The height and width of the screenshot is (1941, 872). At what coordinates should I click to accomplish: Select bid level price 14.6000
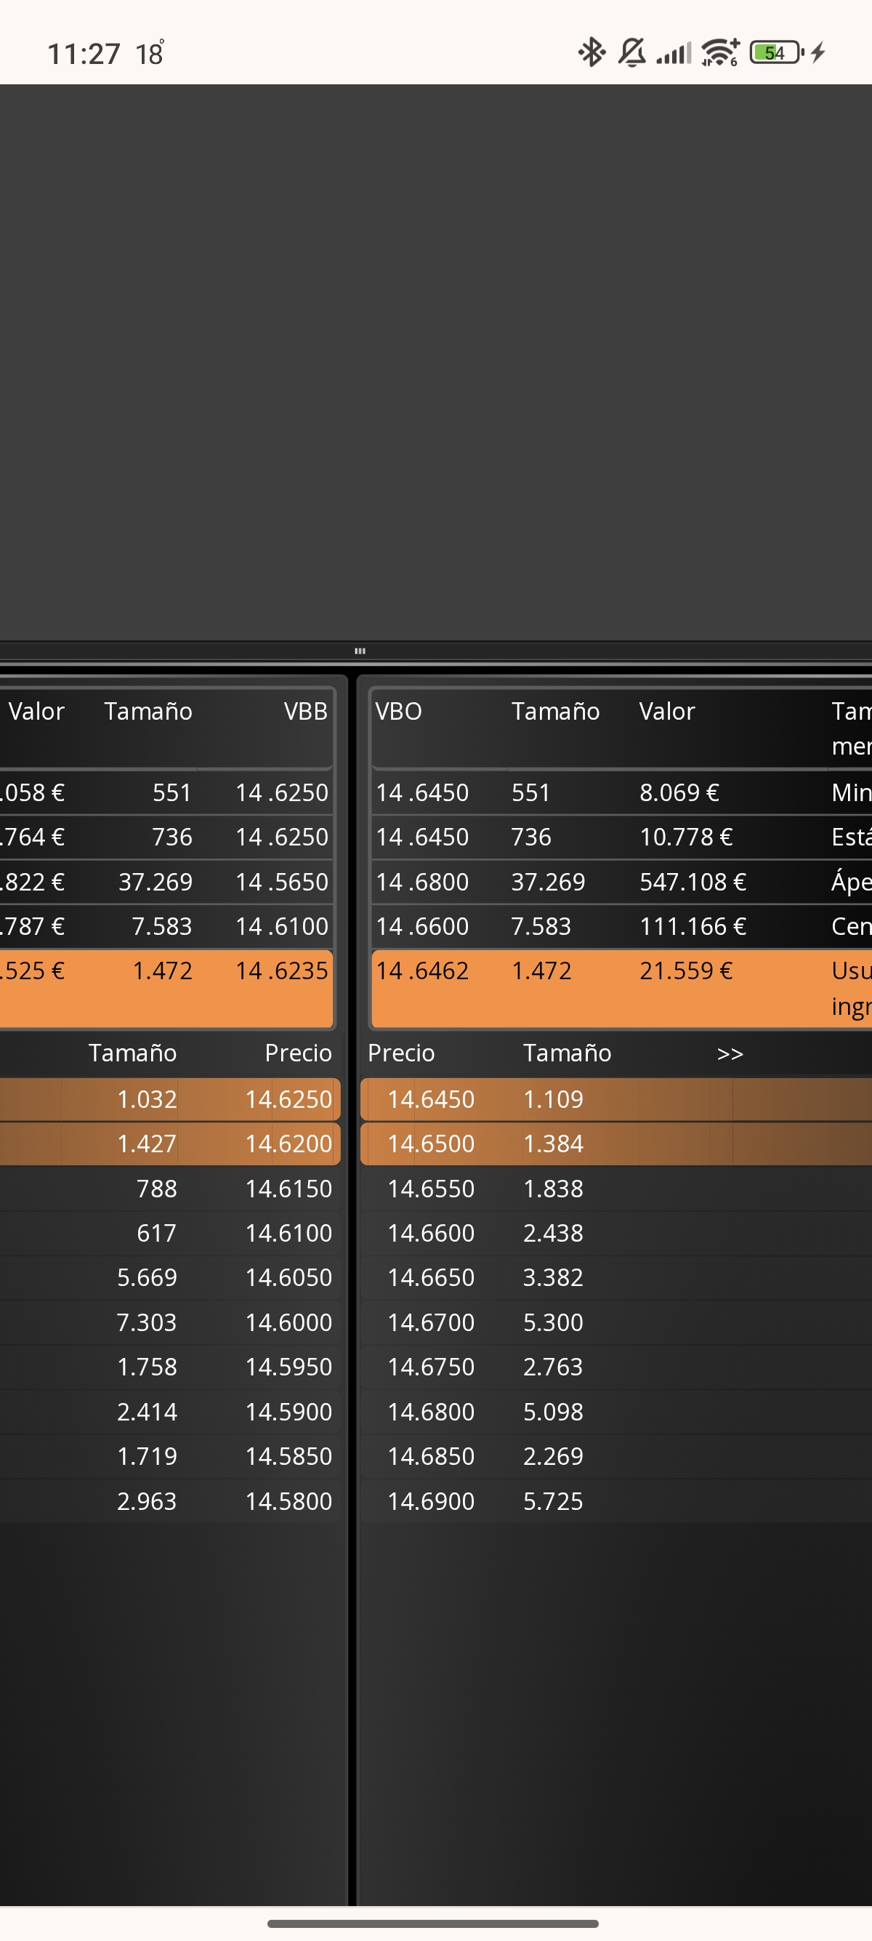(288, 1322)
